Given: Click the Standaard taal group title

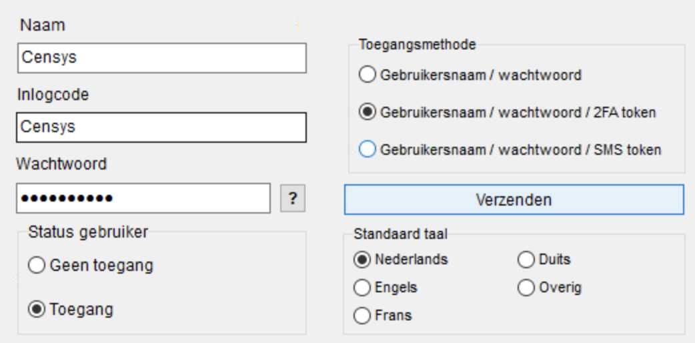Looking at the screenshot, I should click(400, 234).
